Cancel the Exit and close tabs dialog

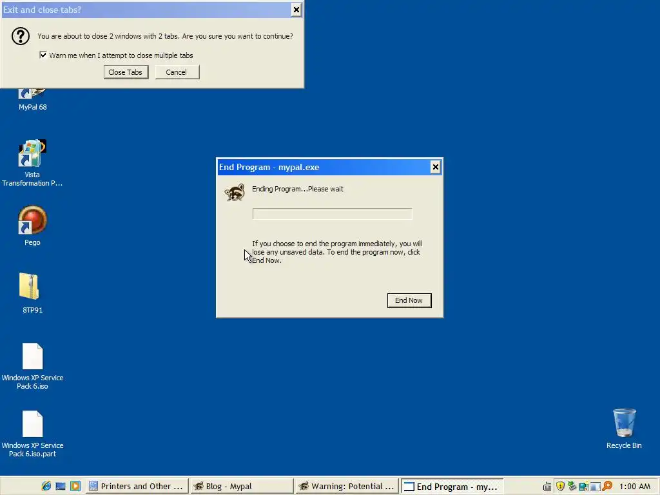click(x=177, y=72)
